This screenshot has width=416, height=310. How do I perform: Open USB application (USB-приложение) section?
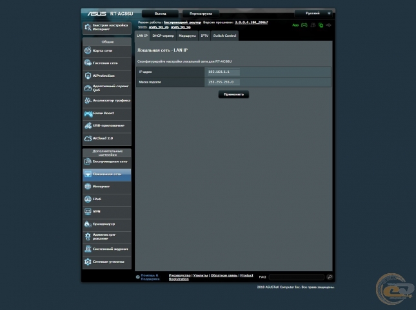(107, 126)
